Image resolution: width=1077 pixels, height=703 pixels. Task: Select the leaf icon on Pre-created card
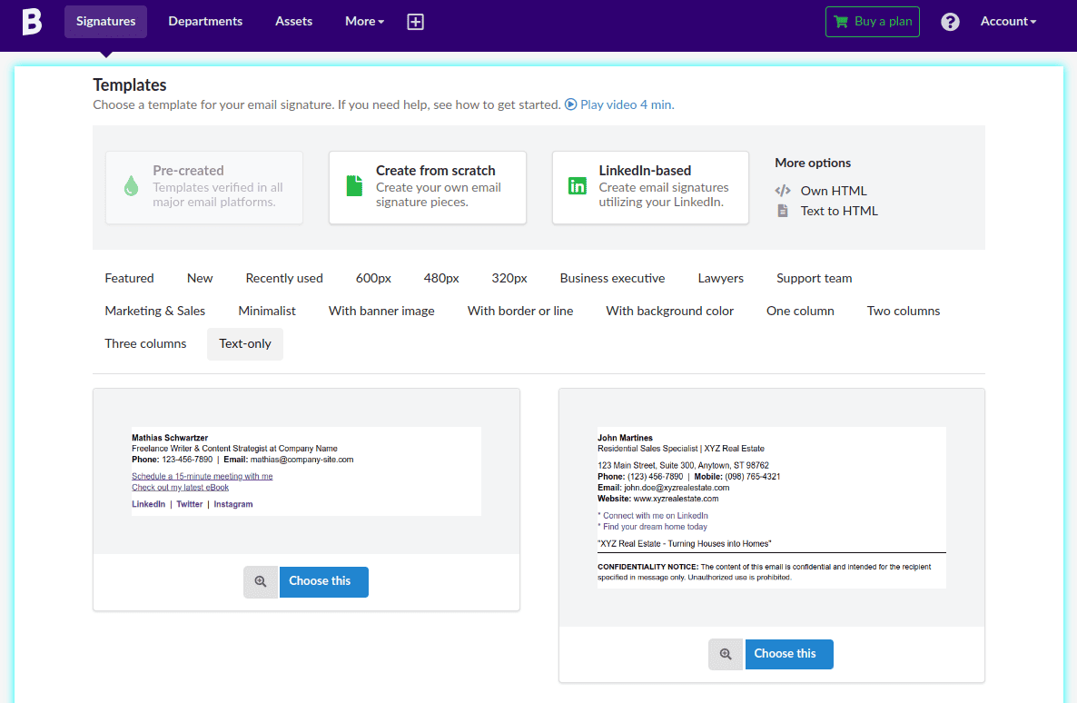[x=130, y=184]
